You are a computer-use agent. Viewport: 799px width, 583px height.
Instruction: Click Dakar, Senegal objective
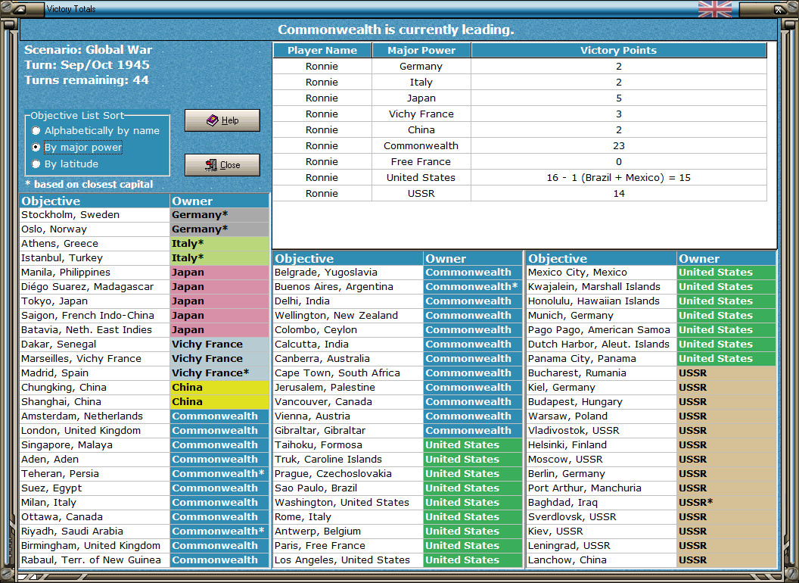95,344
